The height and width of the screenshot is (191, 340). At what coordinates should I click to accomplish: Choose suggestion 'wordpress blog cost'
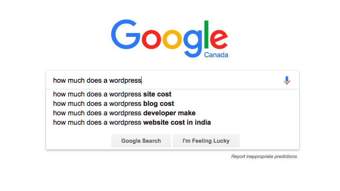pyautogui.click(x=113, y=104)
